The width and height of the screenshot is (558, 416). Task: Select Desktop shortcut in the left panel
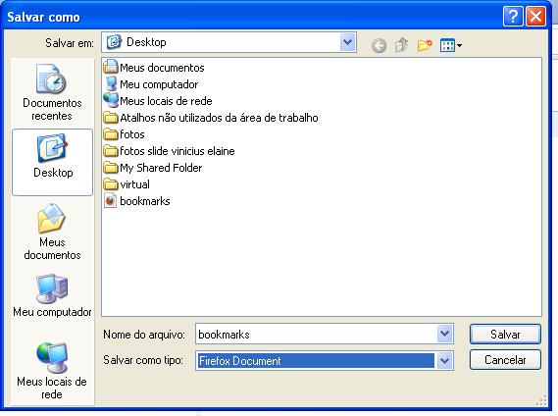tap(52, 162)
